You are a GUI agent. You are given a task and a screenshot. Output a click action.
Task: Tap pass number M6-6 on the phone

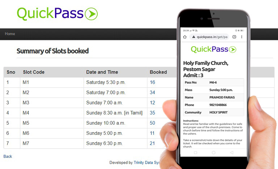coord(213,82)
